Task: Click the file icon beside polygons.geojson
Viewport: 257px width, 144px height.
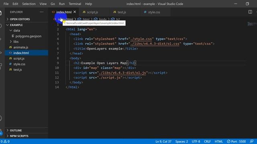Action: 13,36
